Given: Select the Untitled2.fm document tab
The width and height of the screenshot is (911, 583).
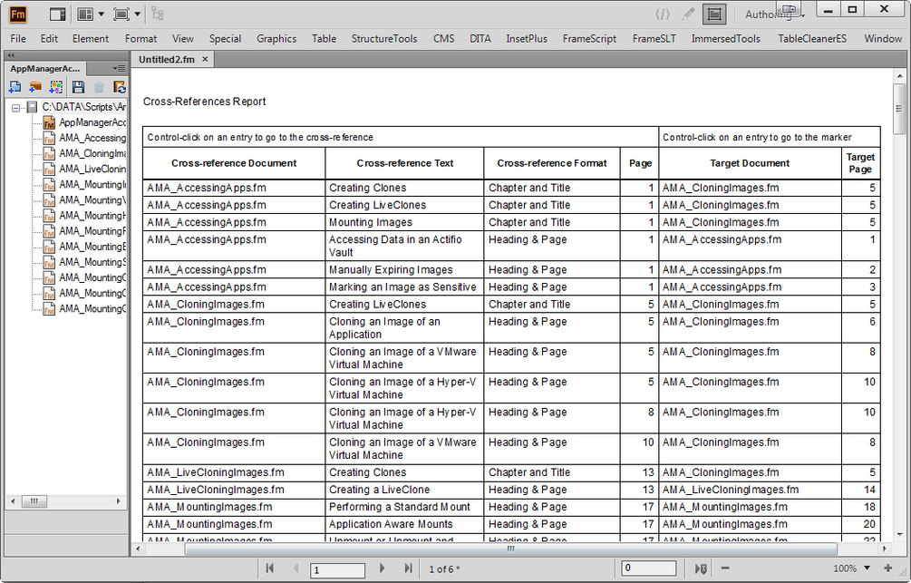Looking at the screenshot, I should [x=167, y=59].
